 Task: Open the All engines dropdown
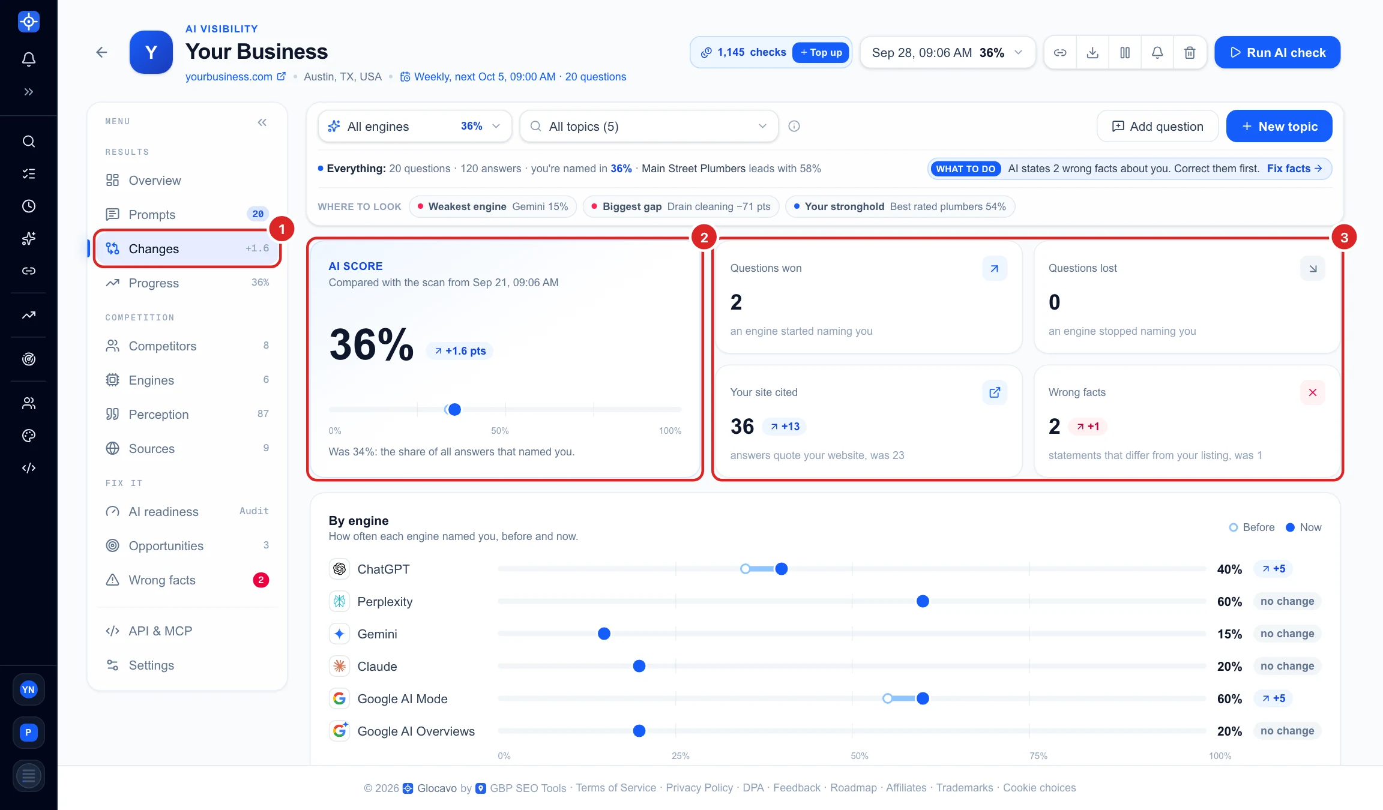point(415,126)
